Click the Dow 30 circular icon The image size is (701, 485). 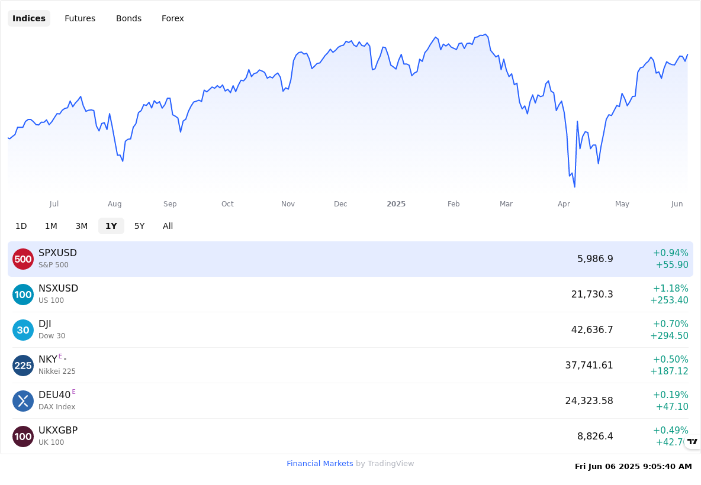point(23,330)
